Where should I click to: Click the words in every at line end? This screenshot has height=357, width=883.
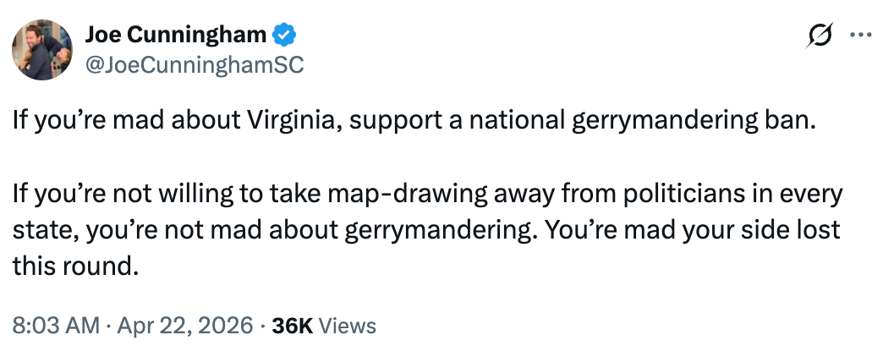[x=803, y=195]
